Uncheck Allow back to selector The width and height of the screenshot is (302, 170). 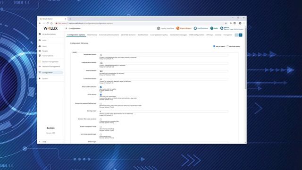pyautogui.click(x=101, y=87)
